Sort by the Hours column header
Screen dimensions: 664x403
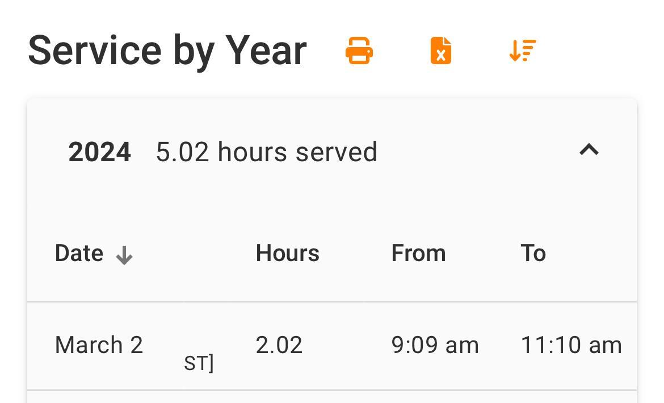(287, 253)
